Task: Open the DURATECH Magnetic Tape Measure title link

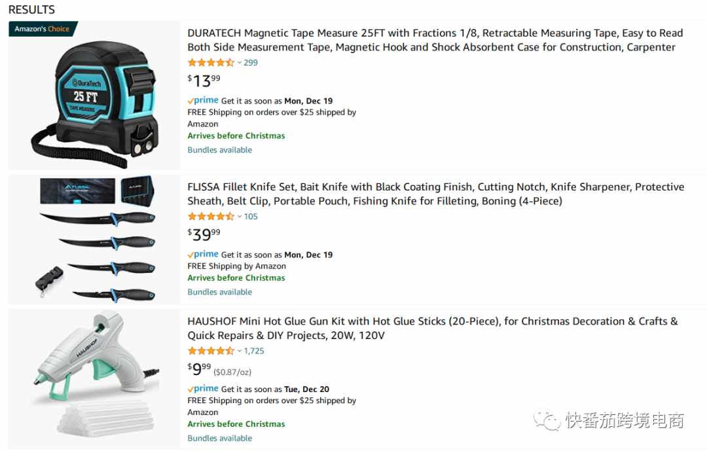Action: pyautogui.click(x=435, y=40)
